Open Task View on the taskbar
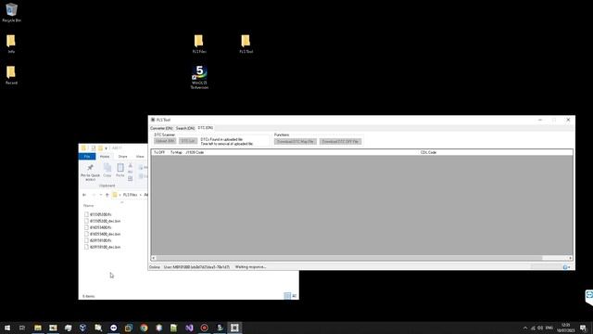This screenshot has width=593, height=334. pyautogui.click(x=22, y=328)
